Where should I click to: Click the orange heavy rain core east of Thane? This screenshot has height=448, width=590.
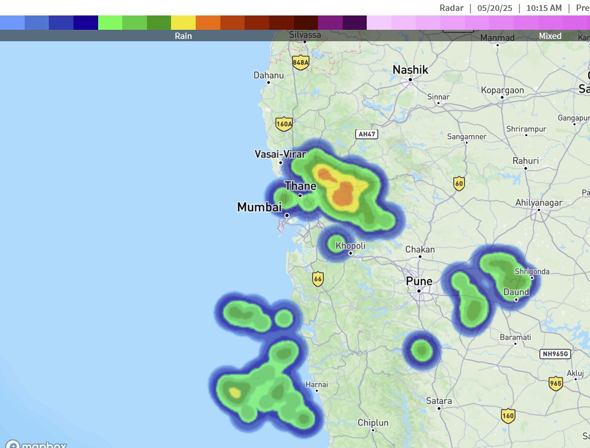(343, 194)
